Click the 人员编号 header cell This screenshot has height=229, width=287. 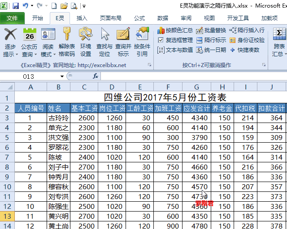pyautogui.click(x=31, y=108)
